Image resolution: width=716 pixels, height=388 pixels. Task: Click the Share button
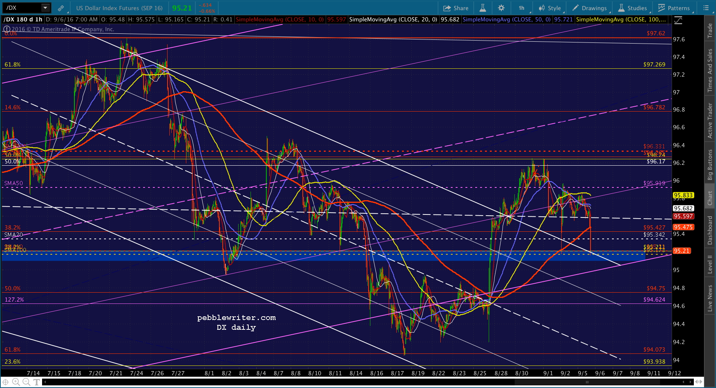click(456, 8)
